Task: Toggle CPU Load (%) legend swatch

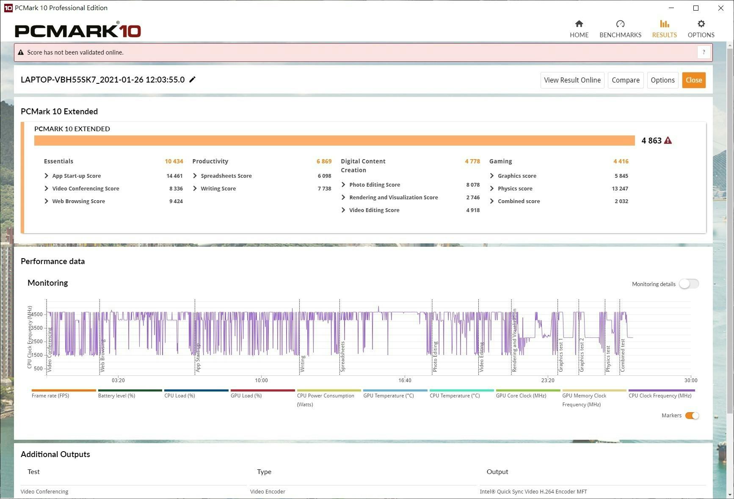Action: pos(196,390)
